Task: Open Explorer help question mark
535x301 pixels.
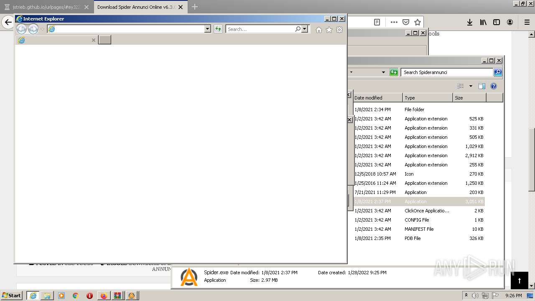Action: 494,86
